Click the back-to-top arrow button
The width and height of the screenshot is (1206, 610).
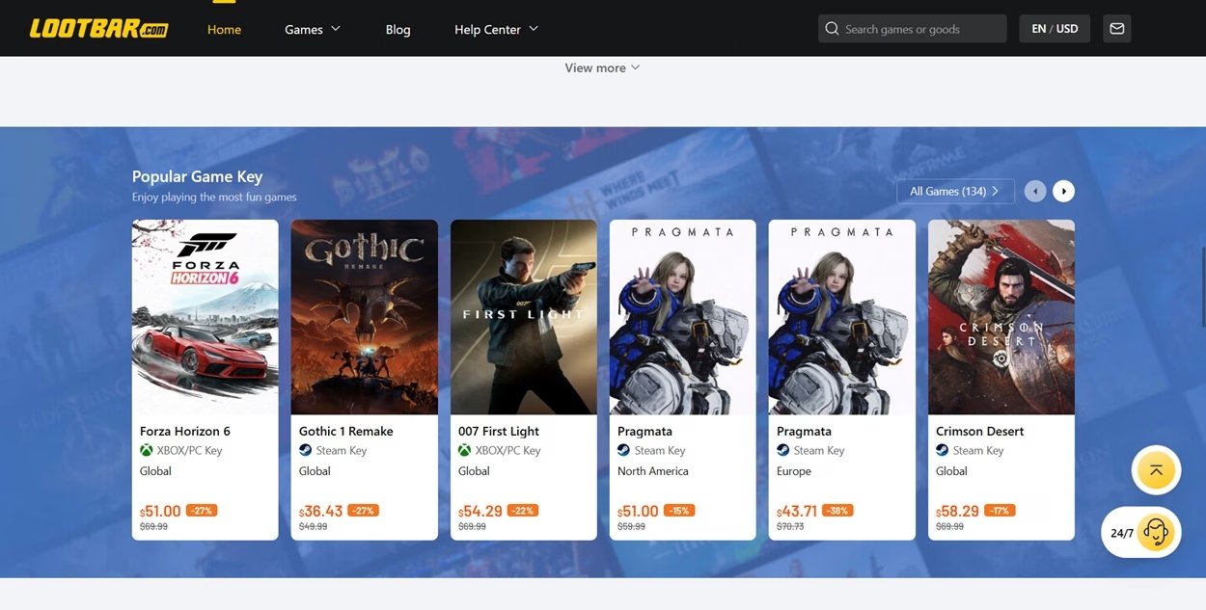pyautogui.click(x=1156, y=470)
